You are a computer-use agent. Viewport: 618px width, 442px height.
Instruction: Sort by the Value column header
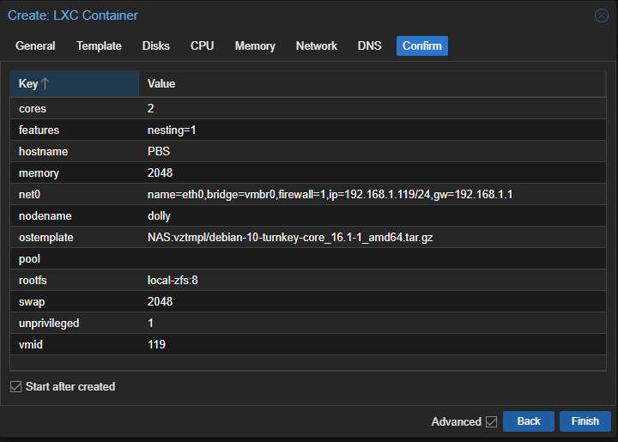tap(372, 83)
